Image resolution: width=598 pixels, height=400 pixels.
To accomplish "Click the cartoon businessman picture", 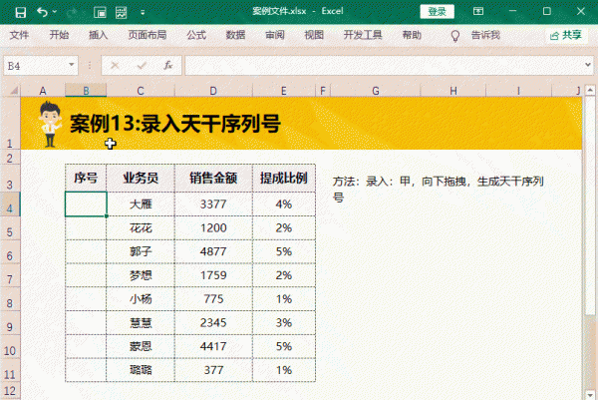I will tap(50, 124).
